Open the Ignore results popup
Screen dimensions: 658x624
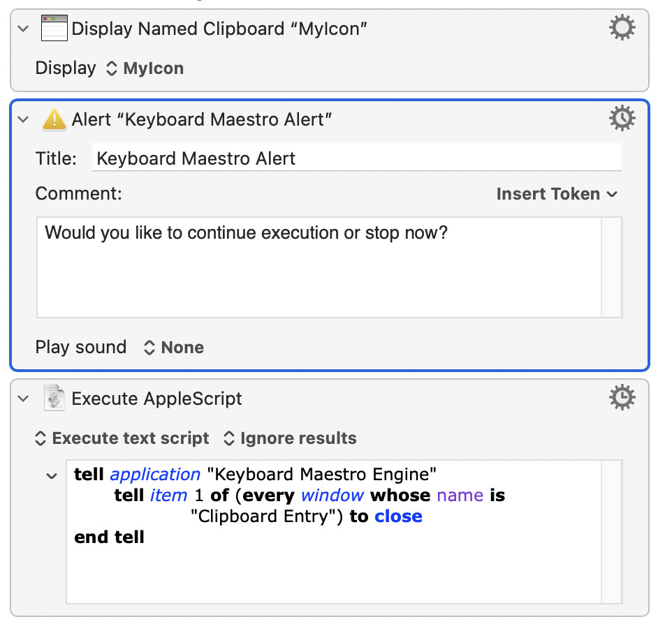tap(290, 438)
